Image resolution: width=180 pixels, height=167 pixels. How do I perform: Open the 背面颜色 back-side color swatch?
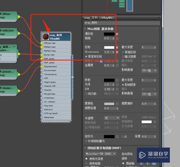point(147,122)
